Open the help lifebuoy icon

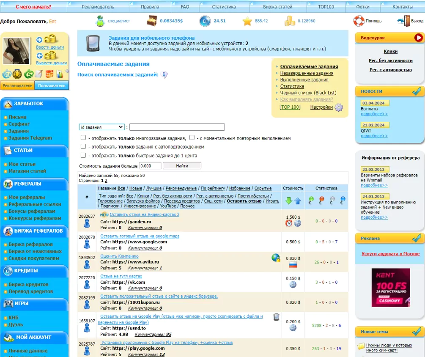(x=359, y=21)
